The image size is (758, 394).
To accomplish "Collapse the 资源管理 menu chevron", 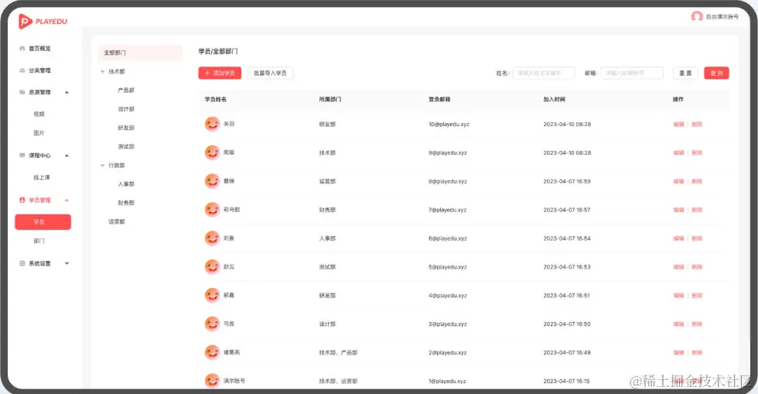I will 67,92.
